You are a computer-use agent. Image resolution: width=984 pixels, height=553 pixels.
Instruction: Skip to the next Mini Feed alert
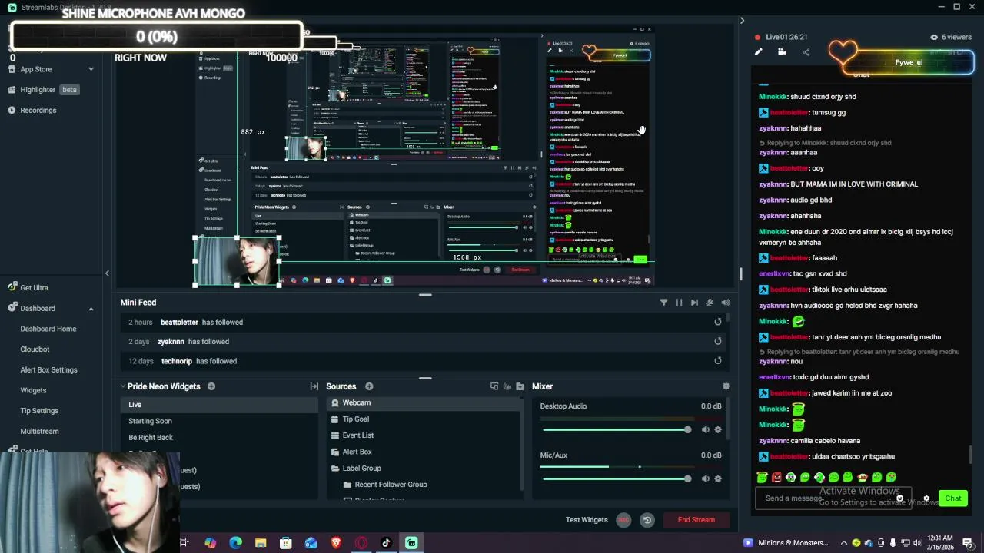pos(694,303)
